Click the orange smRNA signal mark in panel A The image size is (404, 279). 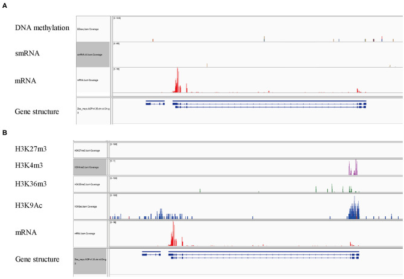[x=207, y=64]
